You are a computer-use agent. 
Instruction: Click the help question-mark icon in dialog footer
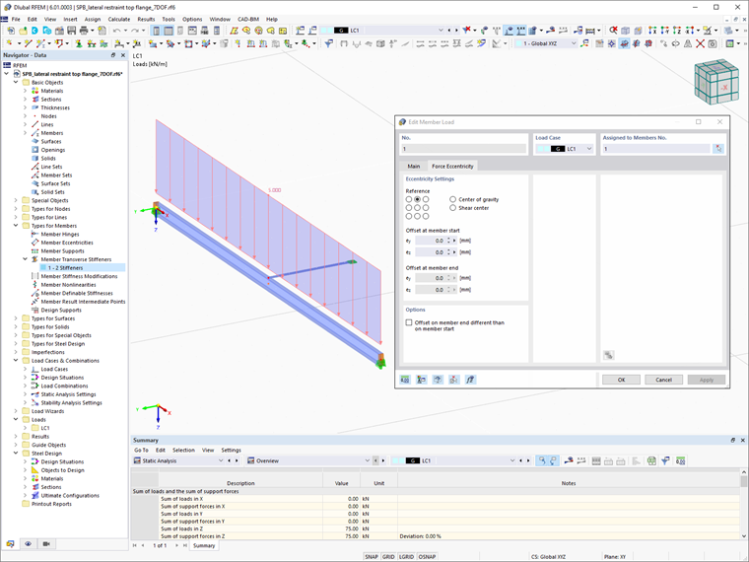coord(438,380)
